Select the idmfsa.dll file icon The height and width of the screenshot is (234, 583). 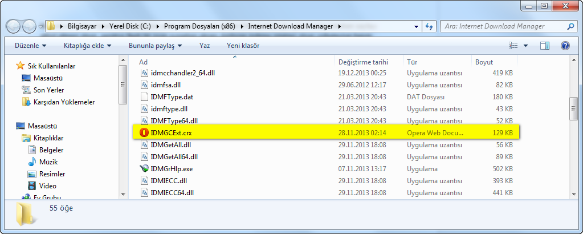click(x=144, y=85)
